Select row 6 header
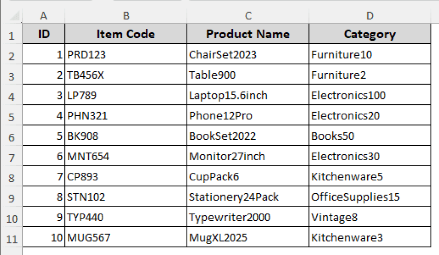The height and width of the screenshot is (255, 439). 11,137
